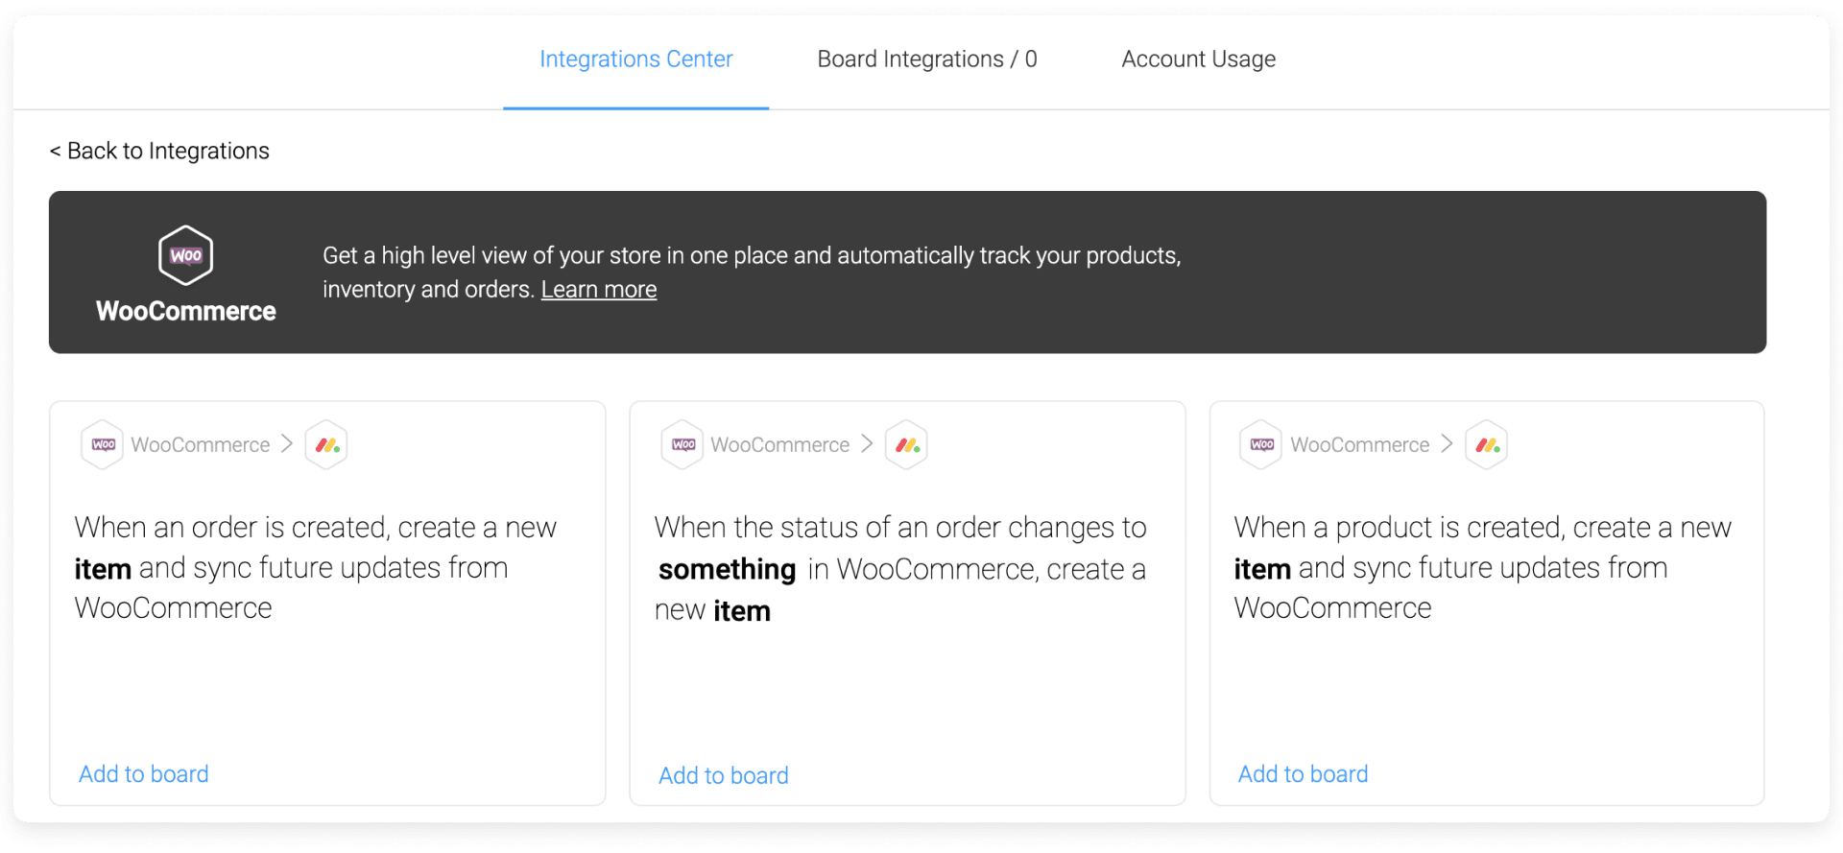Add the product-created recipe to board
This screenshot has width=1843, height=853.
[1304, 774]
